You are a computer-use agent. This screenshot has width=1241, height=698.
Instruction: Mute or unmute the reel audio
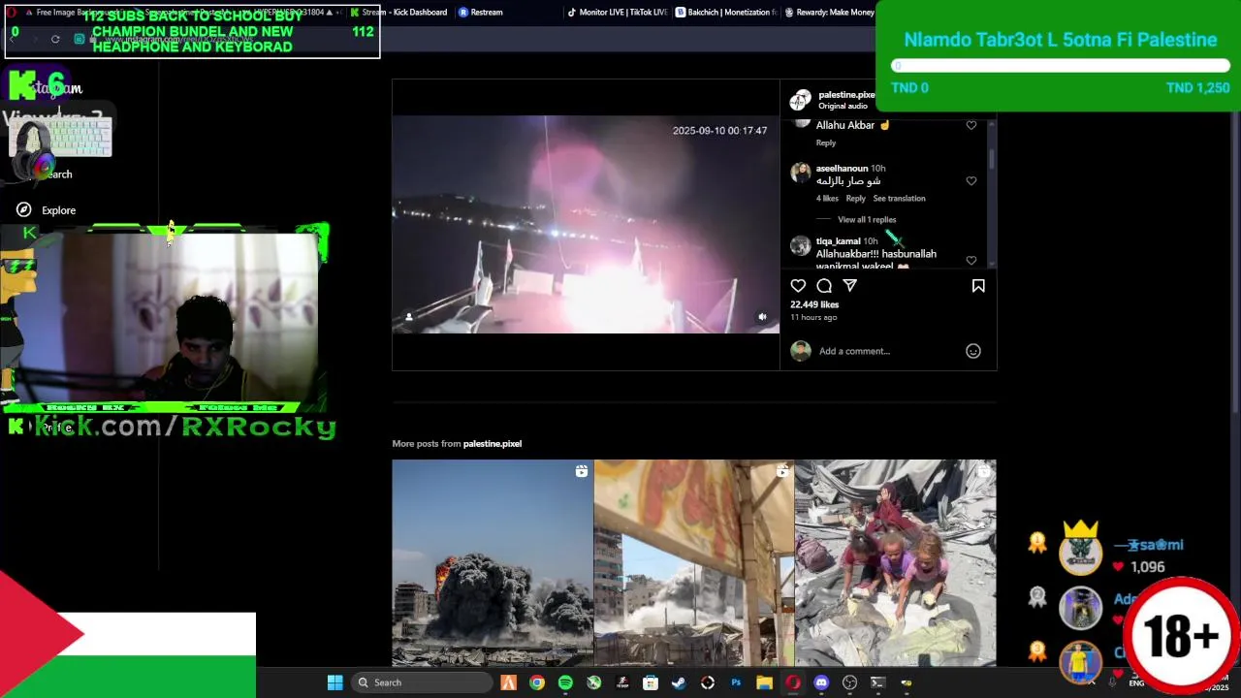762,317
